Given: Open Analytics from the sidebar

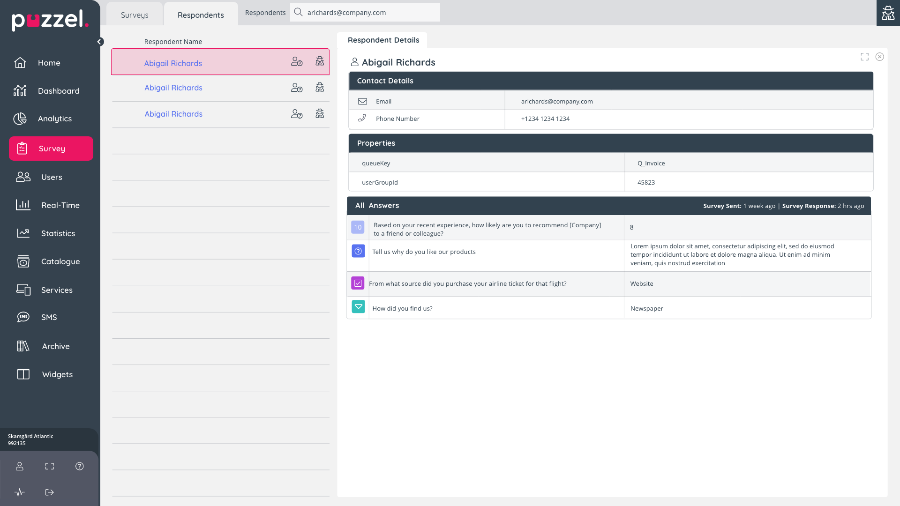Looking at the screenshot, I should 54,119.
